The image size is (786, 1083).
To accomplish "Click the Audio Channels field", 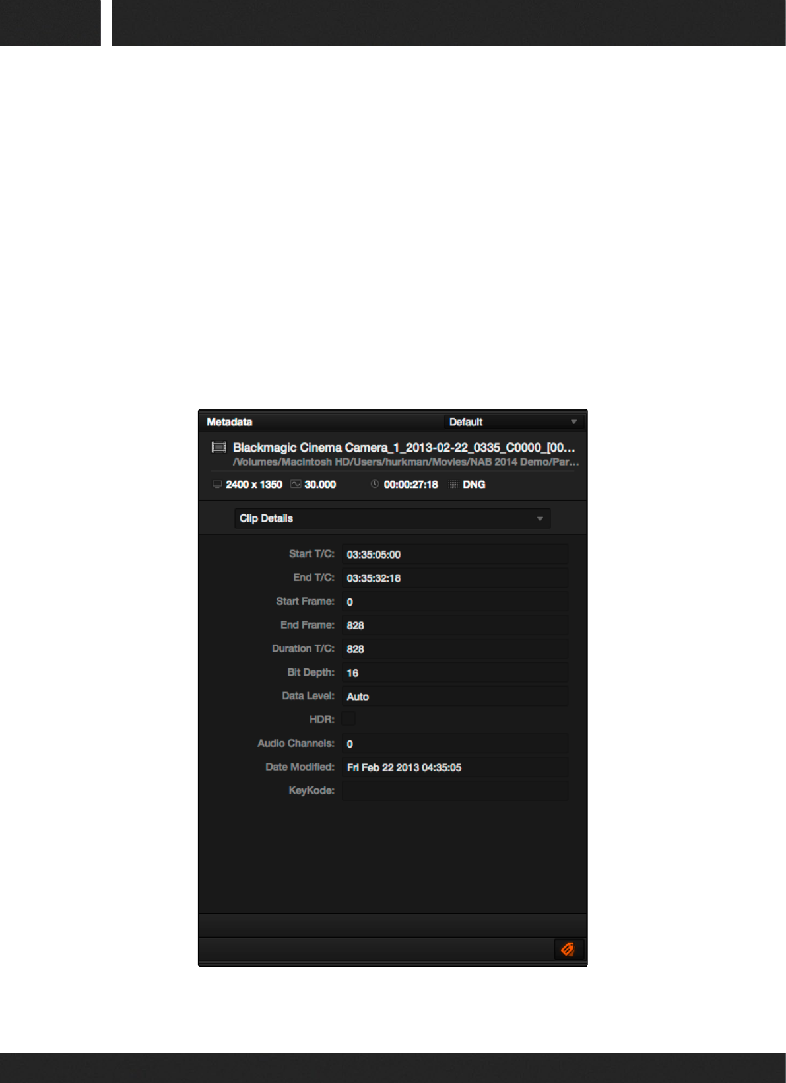I will click(455, 744).
